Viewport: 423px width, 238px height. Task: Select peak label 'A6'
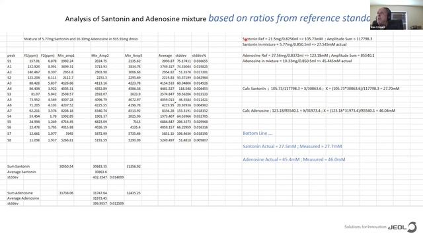tap(9, 105)
